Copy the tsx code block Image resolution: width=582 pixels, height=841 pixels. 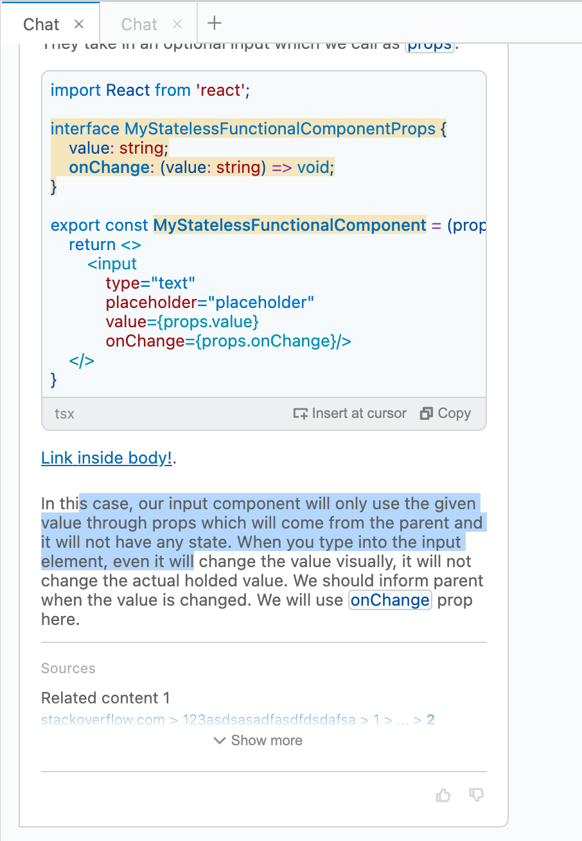(445, 413)
